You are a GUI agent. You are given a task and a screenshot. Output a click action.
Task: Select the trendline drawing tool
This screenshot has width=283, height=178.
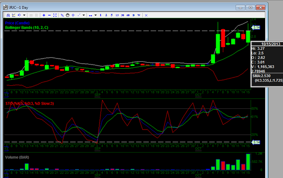coord(79,16)
